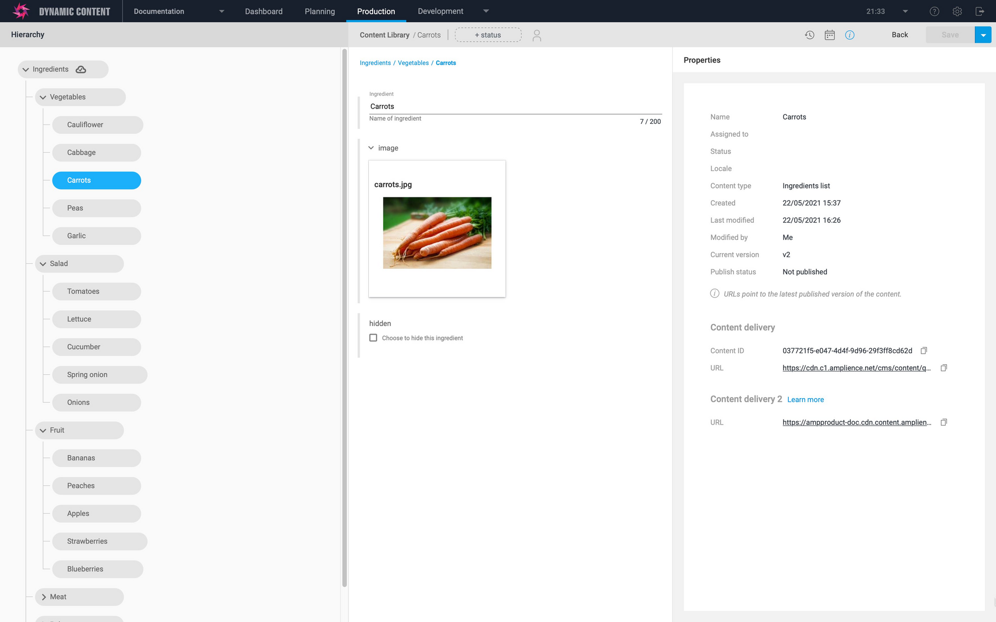Open the Learn more link
This screenshot has height=622, width=996.
[805, 399]
